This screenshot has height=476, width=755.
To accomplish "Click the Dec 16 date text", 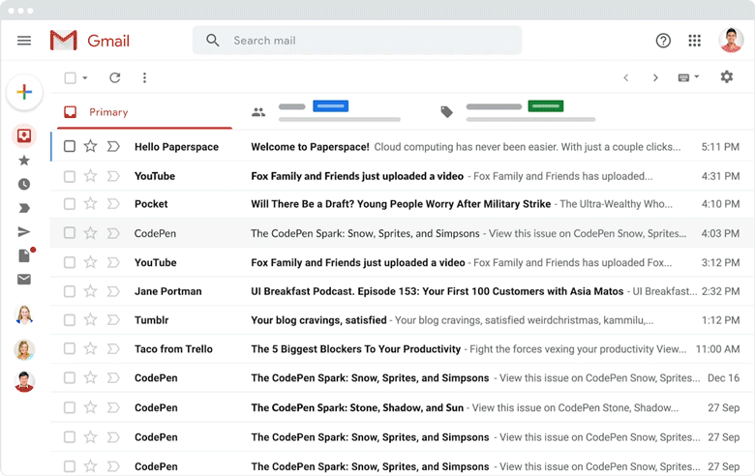I will [723, 378].
